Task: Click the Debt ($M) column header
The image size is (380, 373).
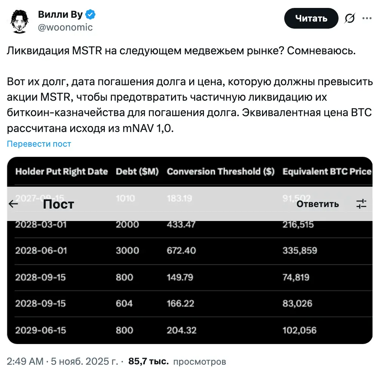Action: click(137, 172)
